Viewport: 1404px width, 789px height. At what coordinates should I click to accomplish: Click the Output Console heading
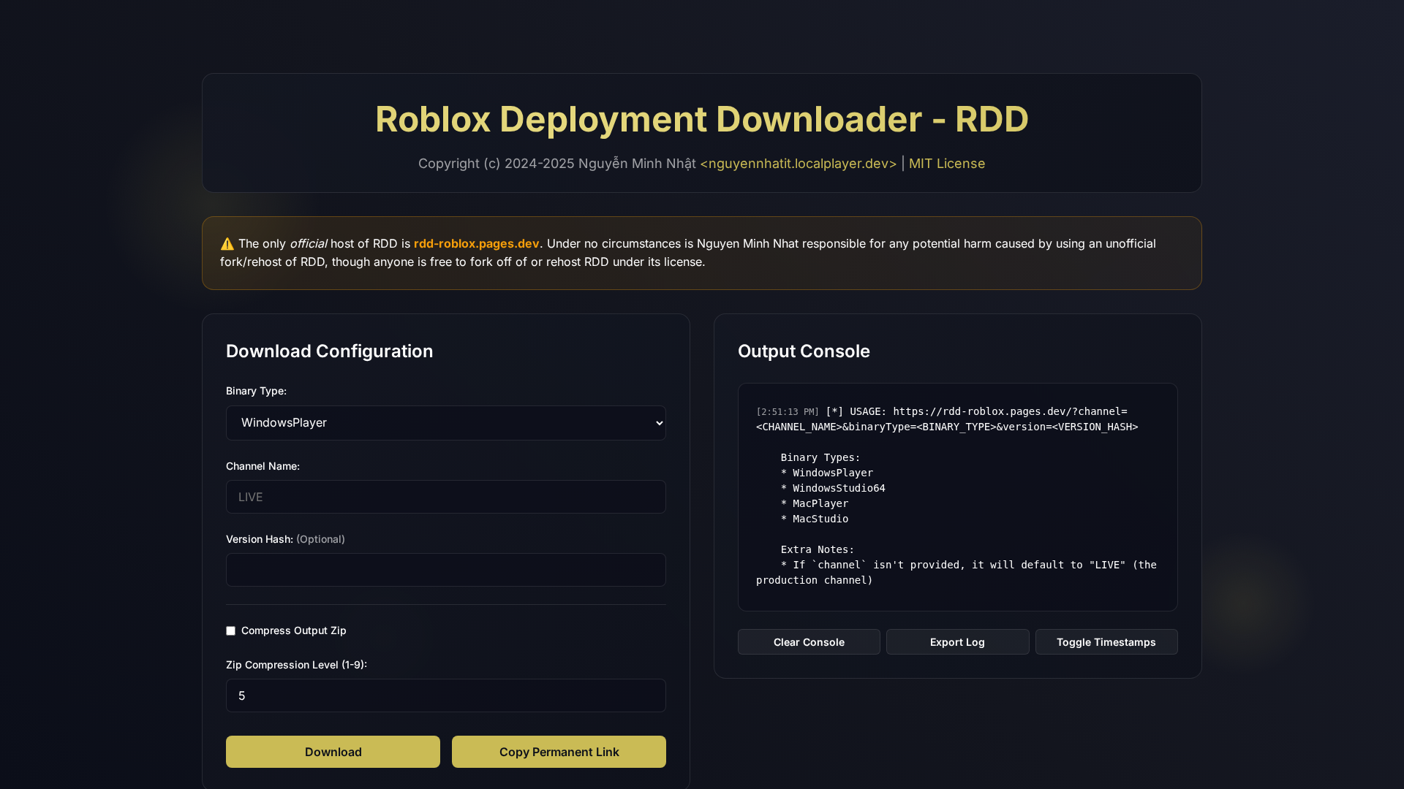(x=804, y=351)
